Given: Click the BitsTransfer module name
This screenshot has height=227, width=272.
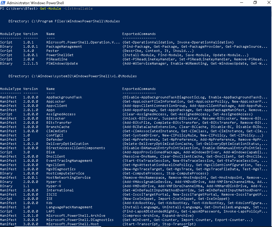Looking at the screenshot, I should [x=59, y=123].
